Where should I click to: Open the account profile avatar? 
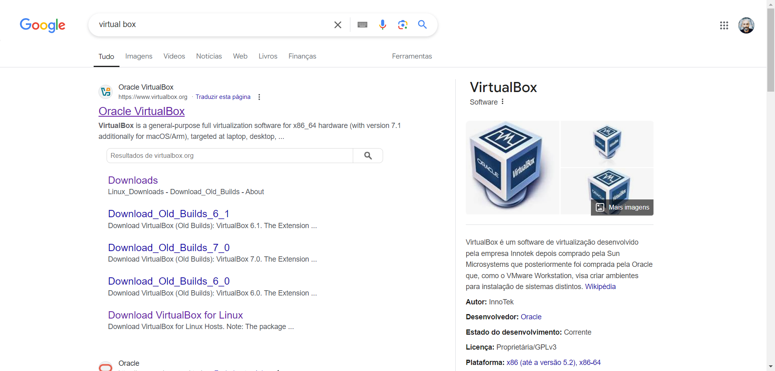[x=746, y=25]
